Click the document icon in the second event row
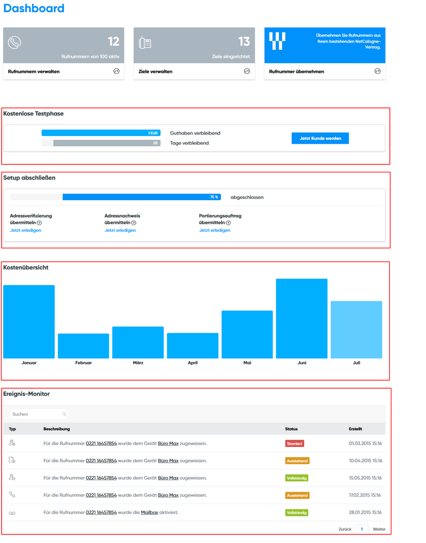Viewport: 426px width, 543px height. click(11, 461)
